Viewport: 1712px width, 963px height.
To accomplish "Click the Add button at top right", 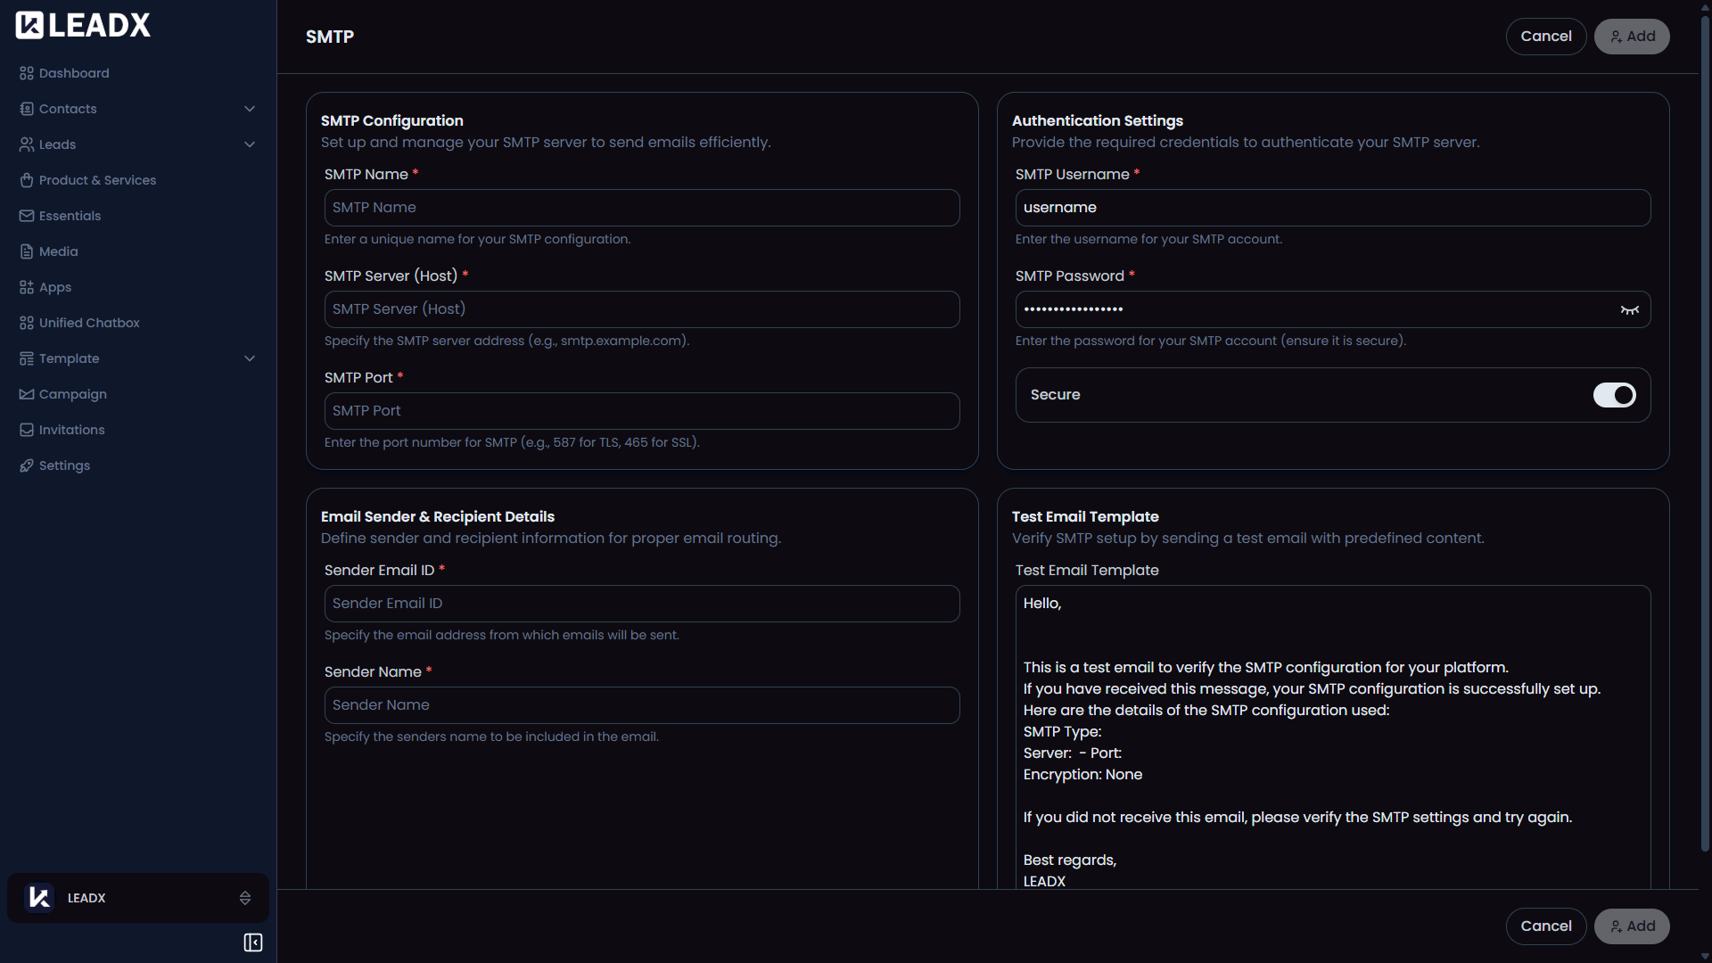I will coord(1631,37).
